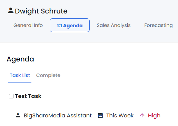Show the Task List sub-tab
This screenshot has height=126, width=178.
(20, 75)
